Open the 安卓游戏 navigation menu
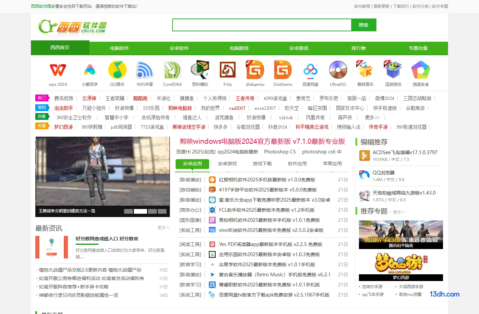This screenshot has height=314, width=479. tap(299, 48)
